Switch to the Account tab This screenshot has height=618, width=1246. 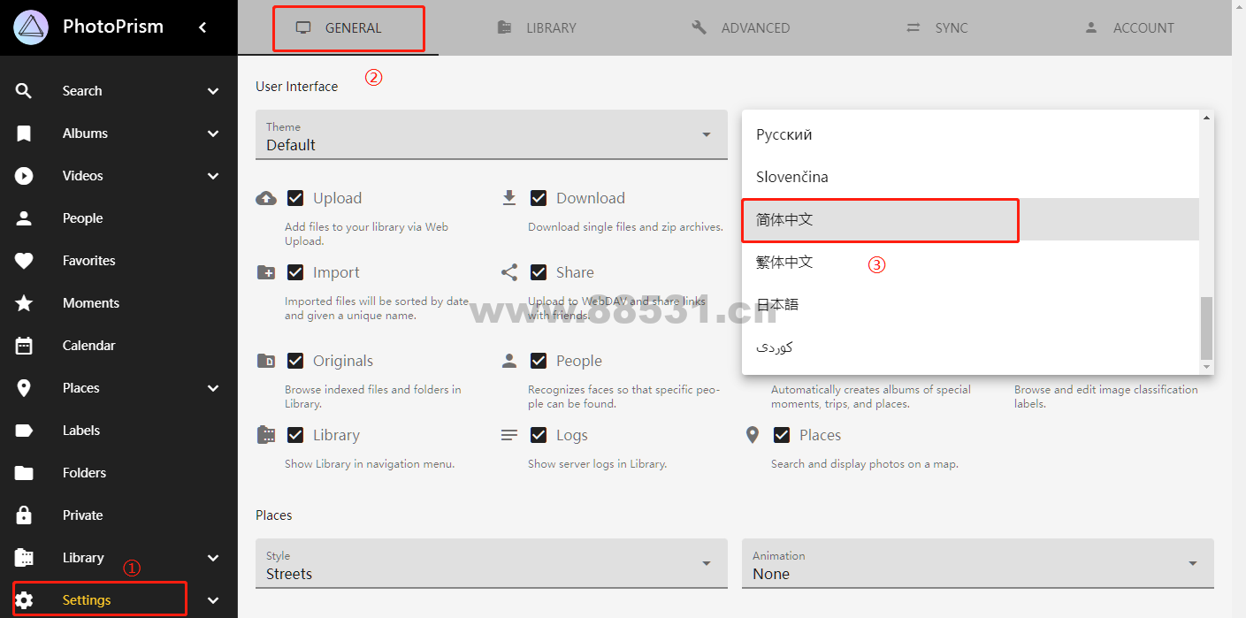(x=1129, y=27)
